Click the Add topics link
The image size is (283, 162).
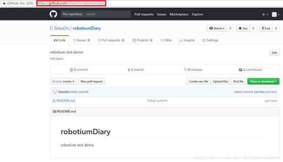57,59
